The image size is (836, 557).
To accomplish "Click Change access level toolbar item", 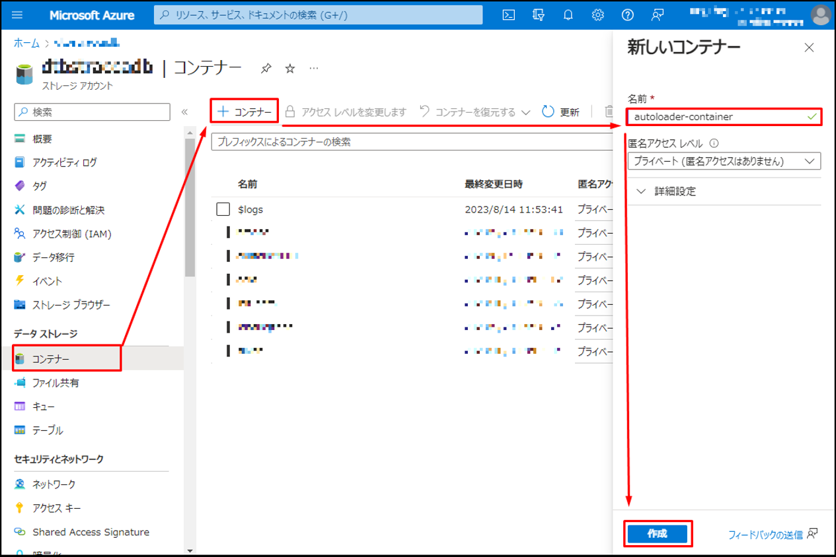I will [x=345, y=112].
